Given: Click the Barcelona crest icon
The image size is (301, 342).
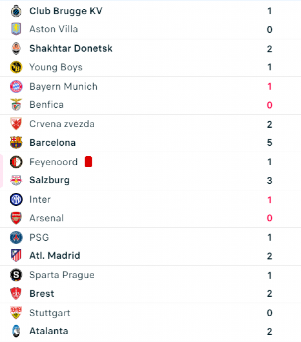Looking at the screenshot, I should [x=16, y=142].
